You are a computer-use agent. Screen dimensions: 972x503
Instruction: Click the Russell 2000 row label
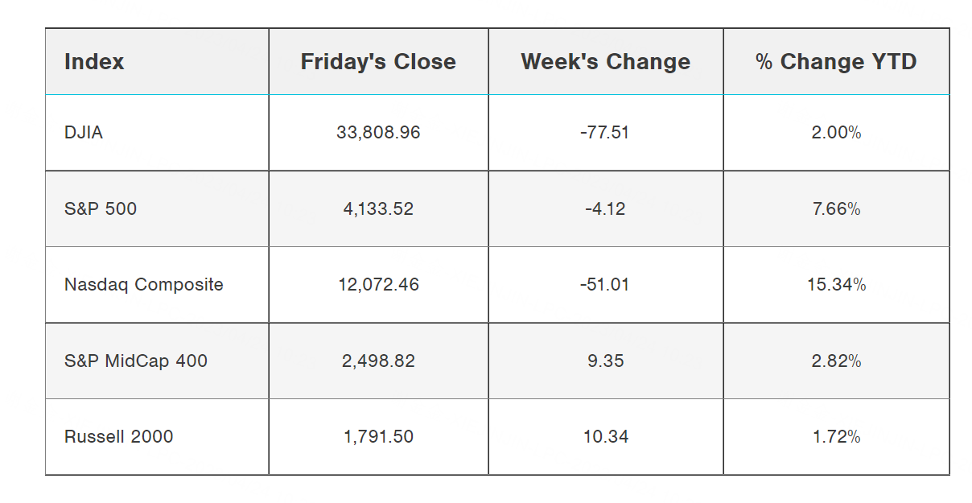(119, 437)
